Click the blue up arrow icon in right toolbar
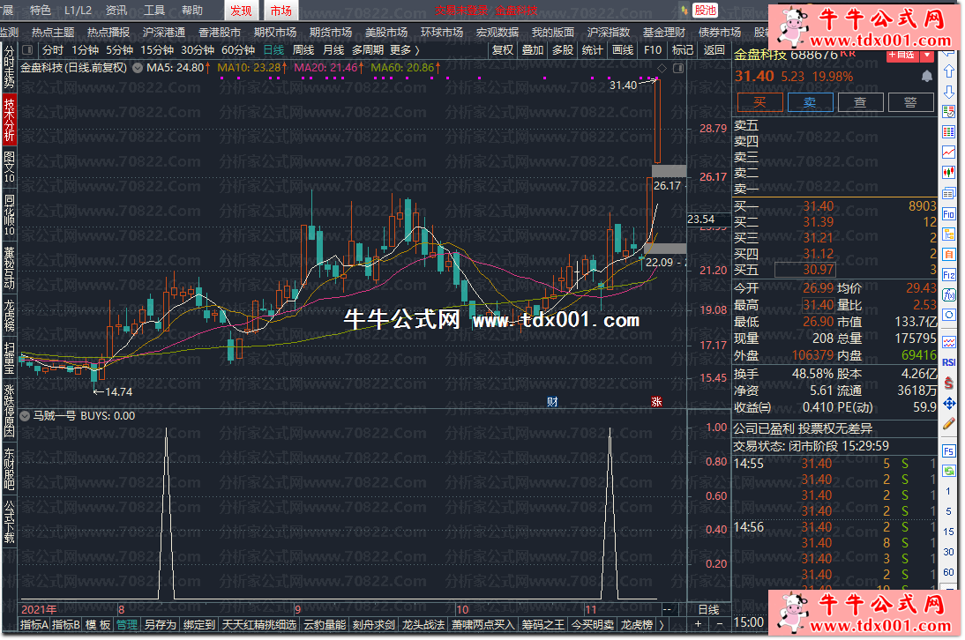 [949, 71]
